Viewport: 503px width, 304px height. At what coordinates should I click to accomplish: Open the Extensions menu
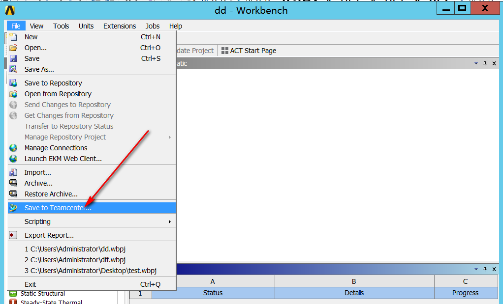click(x=120, y=26)
